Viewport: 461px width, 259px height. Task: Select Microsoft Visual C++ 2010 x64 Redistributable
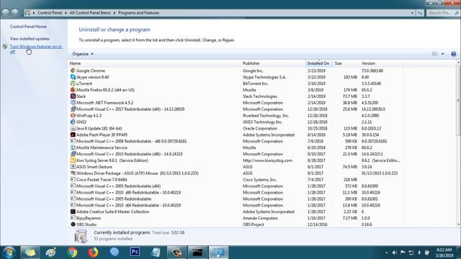pyautogui.click(x=236, y=205)
